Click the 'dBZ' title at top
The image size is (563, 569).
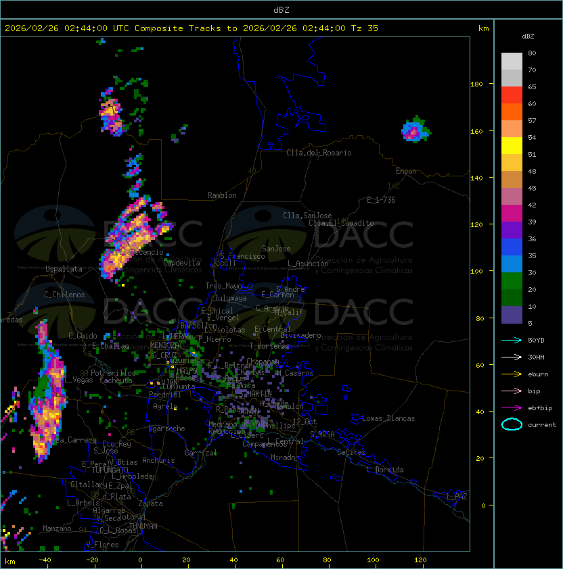pyautogui.click(x=281, y=10)
